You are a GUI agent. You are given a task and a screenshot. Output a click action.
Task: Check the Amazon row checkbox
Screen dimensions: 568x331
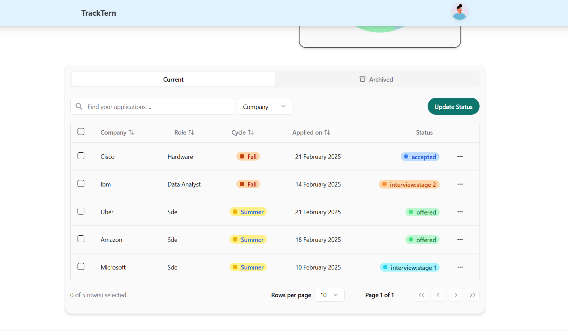81,239
